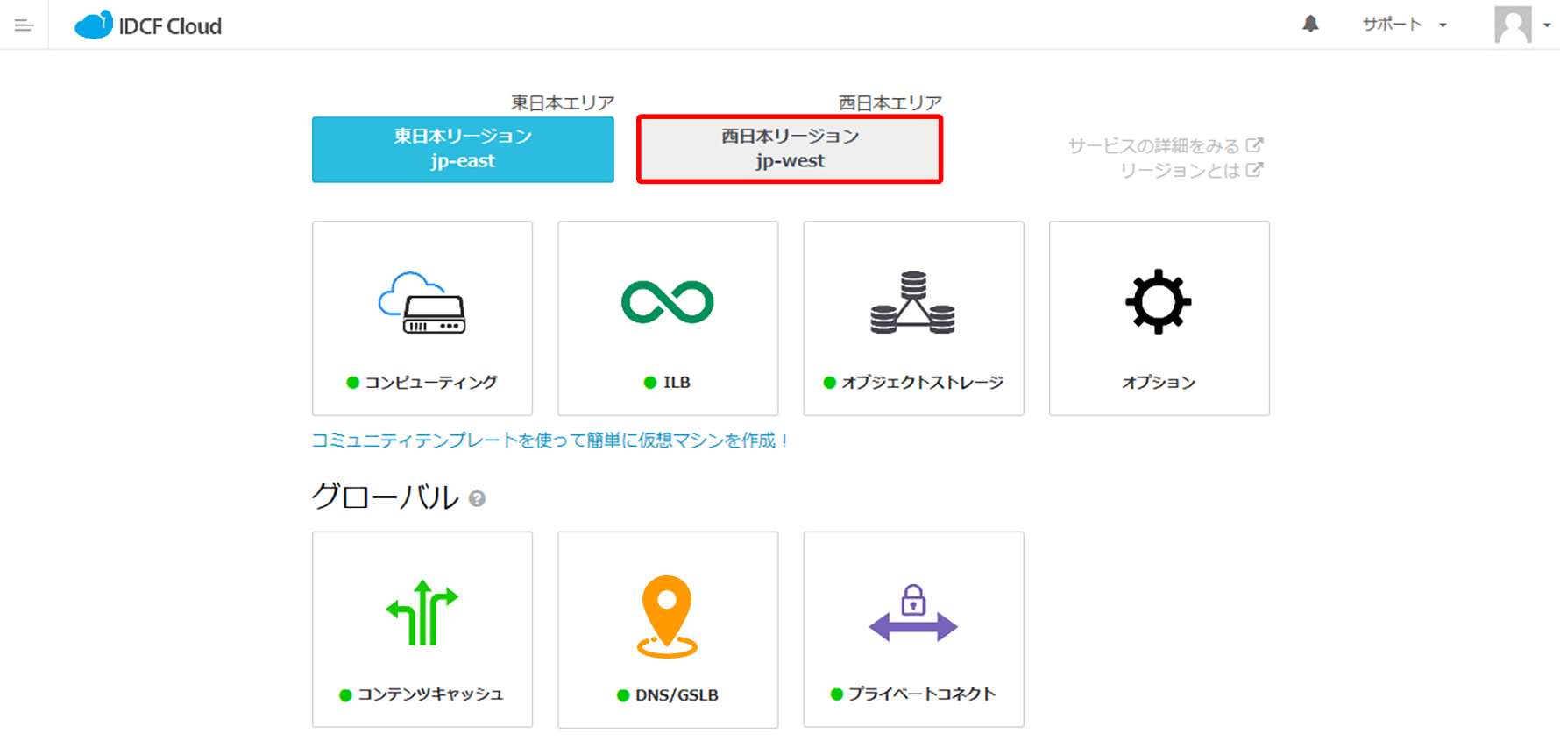The width and height of the screenshot is (1560, 740).
Task: Click the green status dot beside プライベートコネクト
Action: (836, 694)
